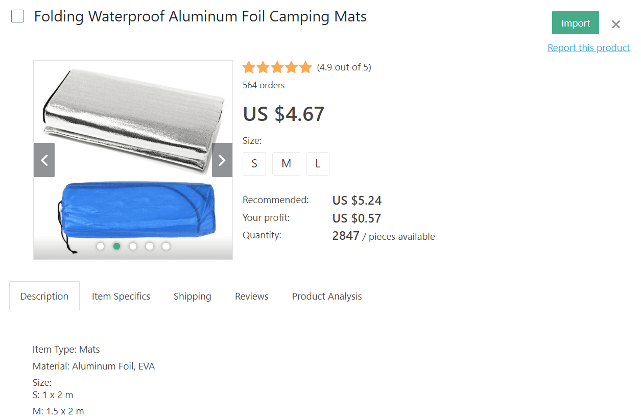This screenshot has height=419, width=641.
Task: Open the Report this product link
Action: tap(588, 47)
